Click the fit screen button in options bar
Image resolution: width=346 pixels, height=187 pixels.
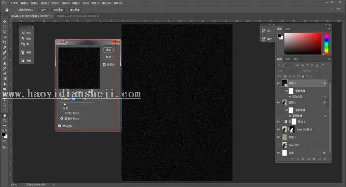coord(58,10)
